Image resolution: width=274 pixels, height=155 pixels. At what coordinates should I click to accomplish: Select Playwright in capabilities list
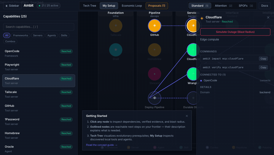(x=38, y=67)
